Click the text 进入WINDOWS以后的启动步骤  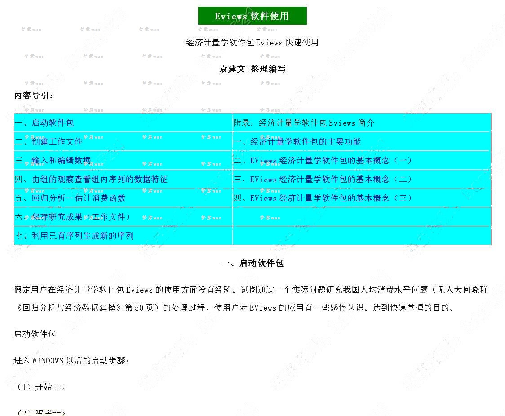click(x=71, y=361)
